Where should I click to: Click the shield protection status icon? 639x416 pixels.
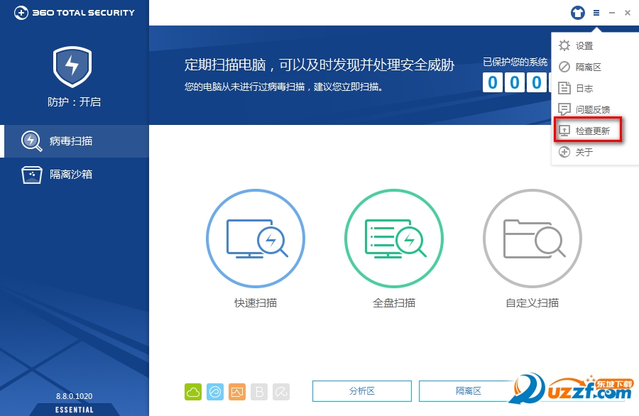(72, 67)
